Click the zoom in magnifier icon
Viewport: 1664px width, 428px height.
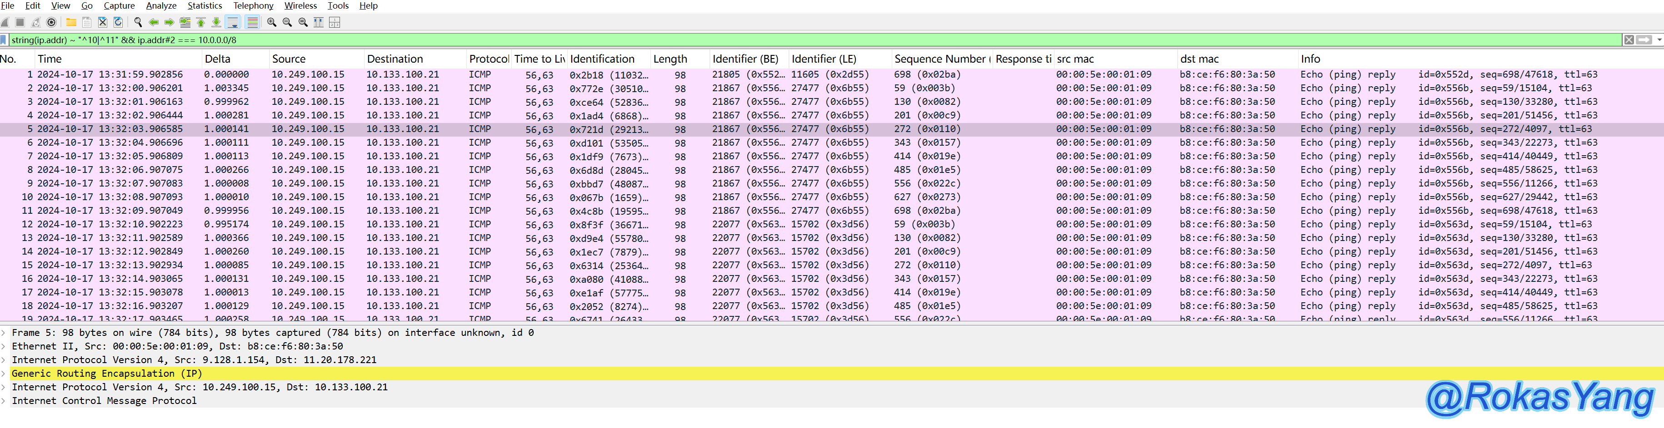(272, 23)
